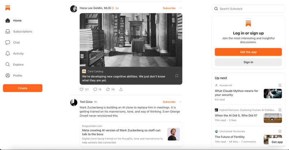This screenshot has height=150, width=289.
Task: Share the Card Catalog post via share icon
Action: [x=121, y=90]
